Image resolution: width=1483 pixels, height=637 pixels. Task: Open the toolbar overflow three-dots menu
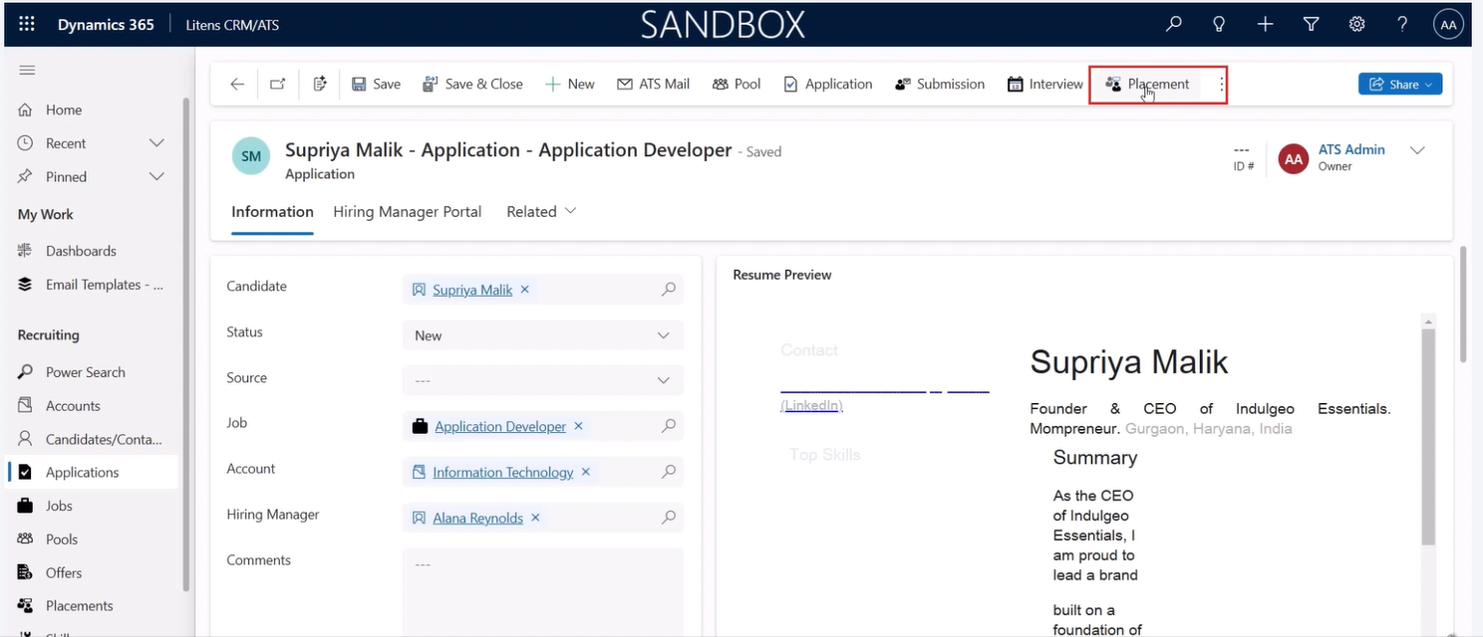point(1222,85)
